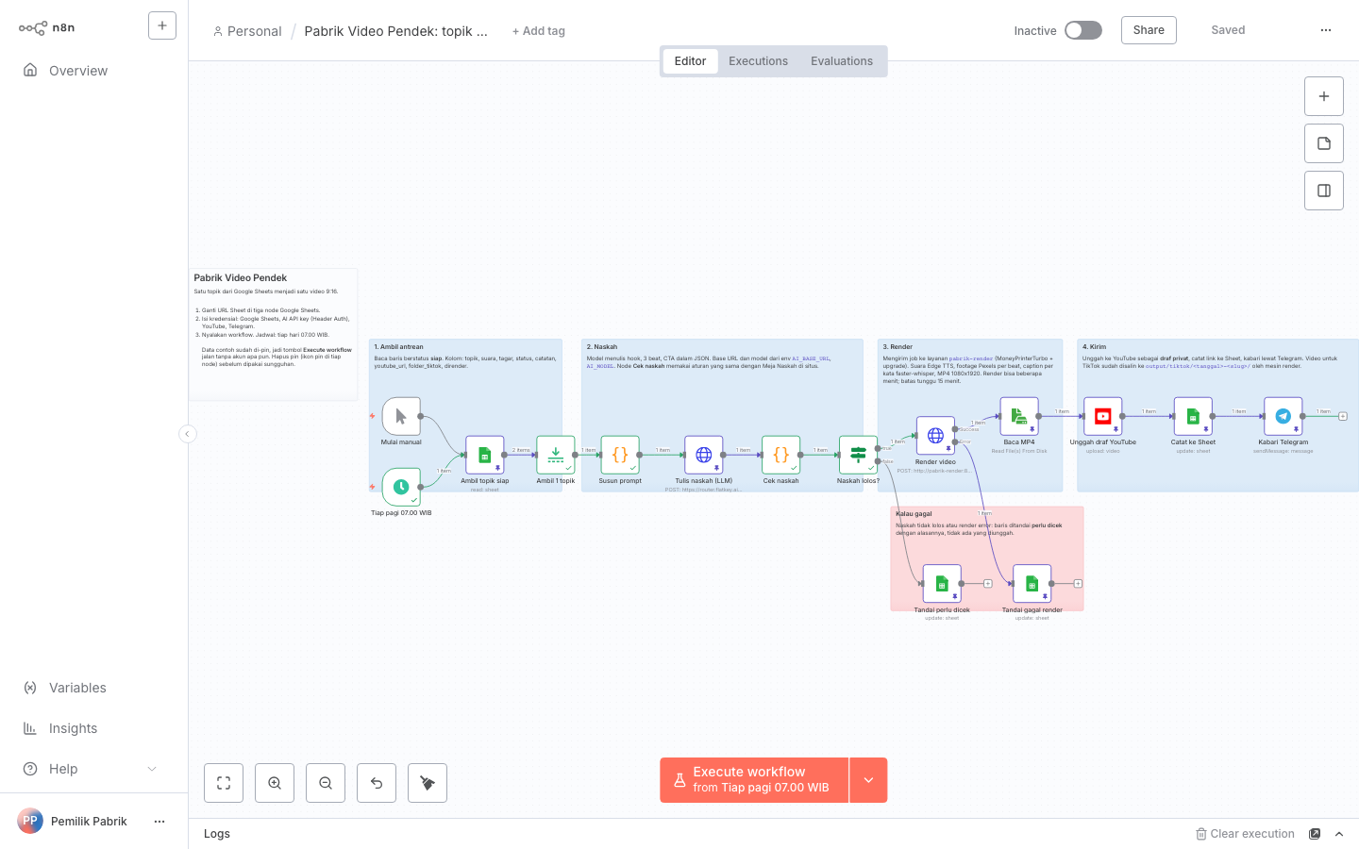Screen dimensions: 1359x849
Task: Open Pemilik Pabrik user menu
Action: point(159,822)
